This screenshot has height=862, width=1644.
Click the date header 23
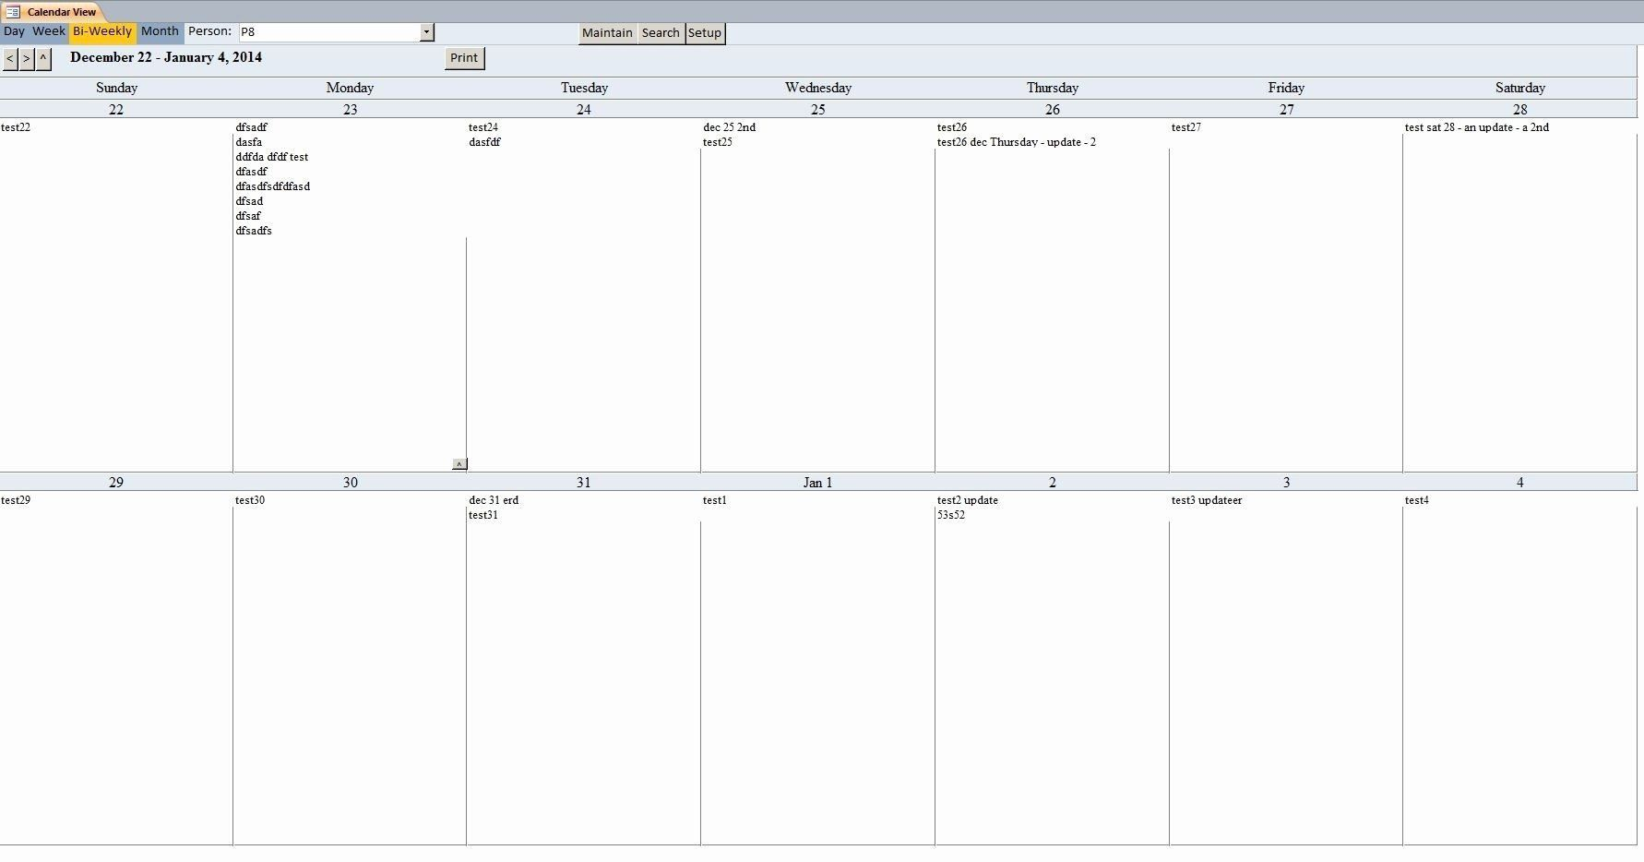[351, 109]
